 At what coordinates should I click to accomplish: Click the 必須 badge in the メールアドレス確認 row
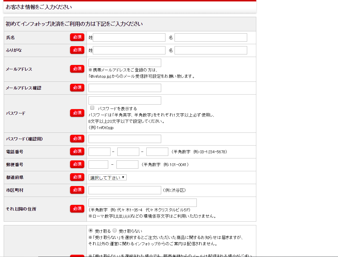click(77, 87)
